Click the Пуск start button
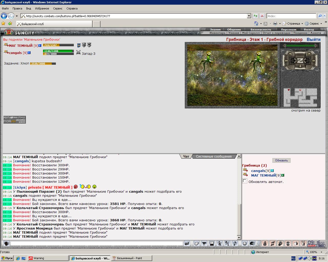Screen dimensions: 328x262 point(7,258)
